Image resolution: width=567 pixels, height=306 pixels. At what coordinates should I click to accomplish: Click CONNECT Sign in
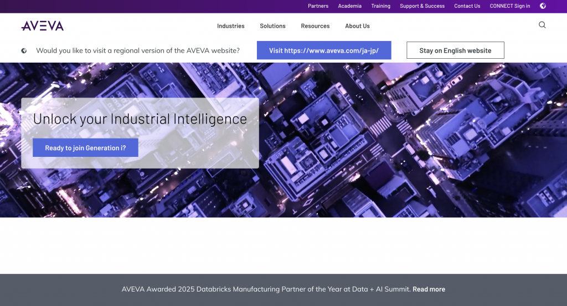tap(510, 6)
